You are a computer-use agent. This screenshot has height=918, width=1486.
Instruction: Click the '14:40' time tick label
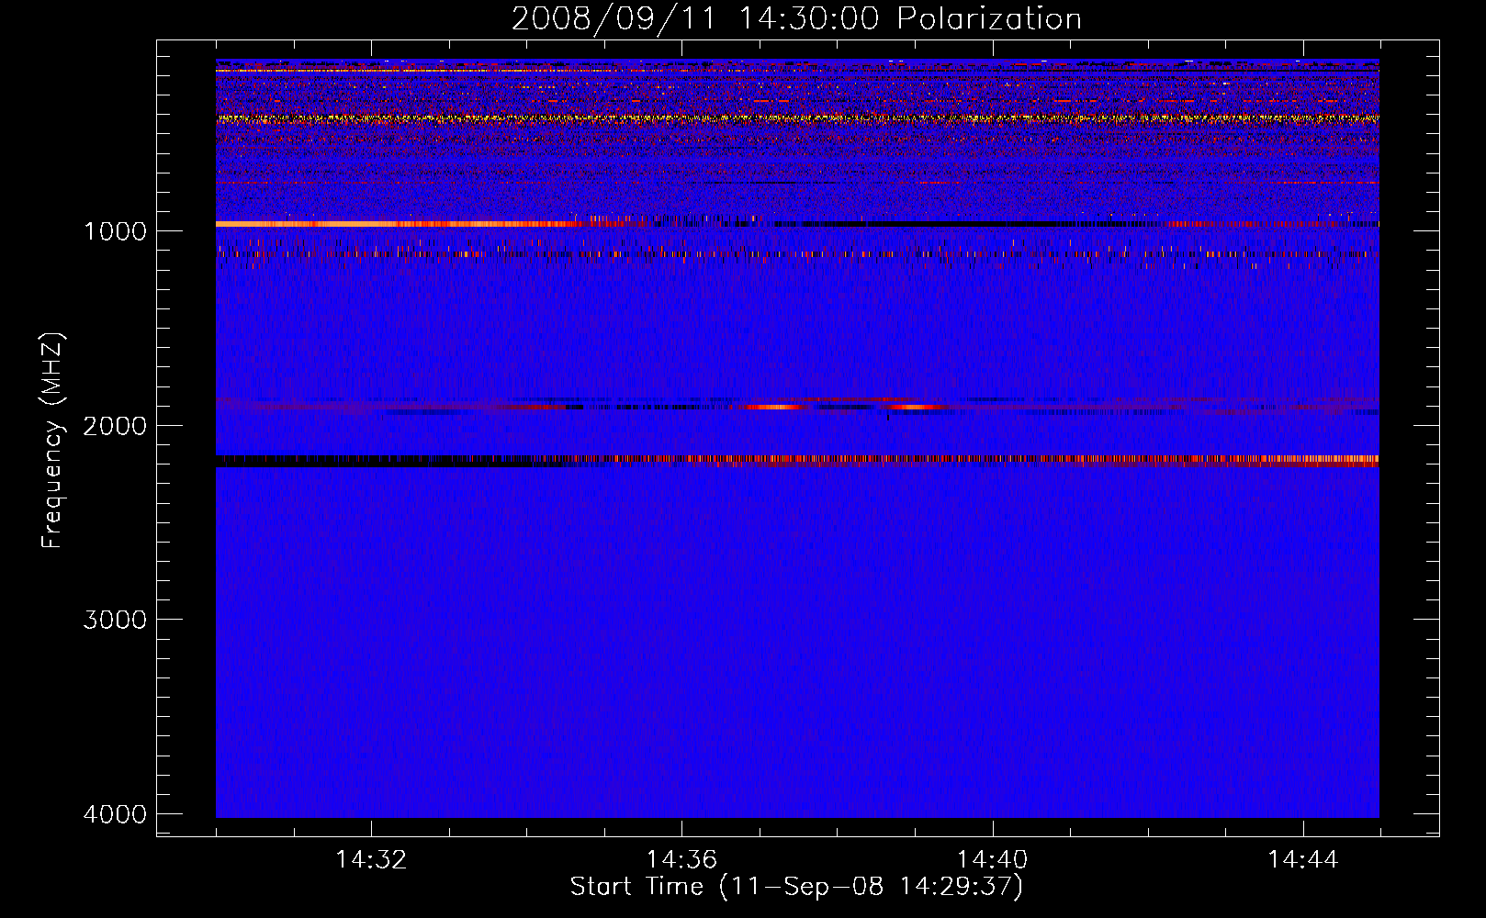coord(992,860)
